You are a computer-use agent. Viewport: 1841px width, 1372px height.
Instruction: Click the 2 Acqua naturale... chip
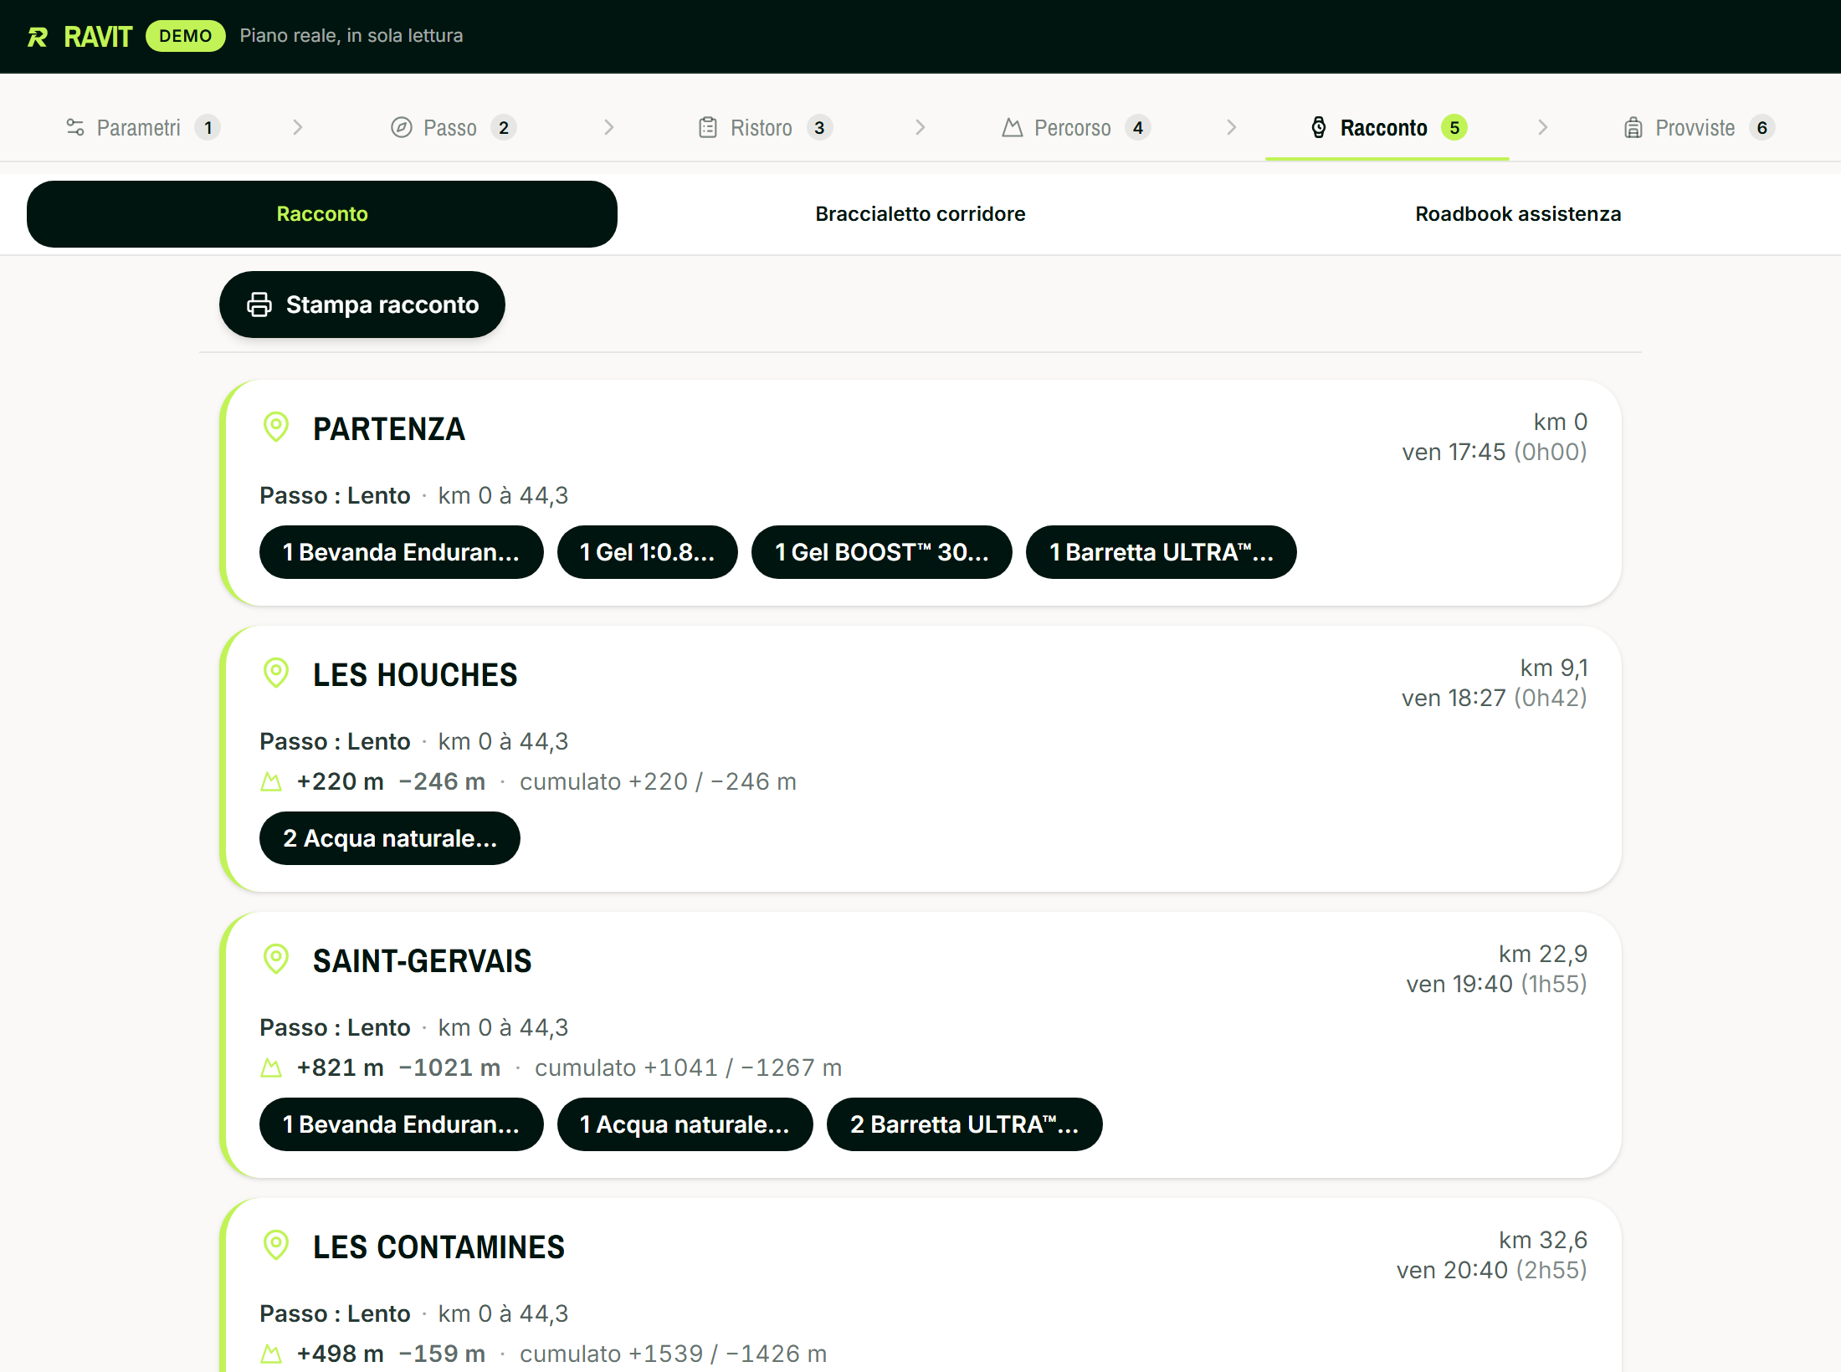click(x=390, y=838)
